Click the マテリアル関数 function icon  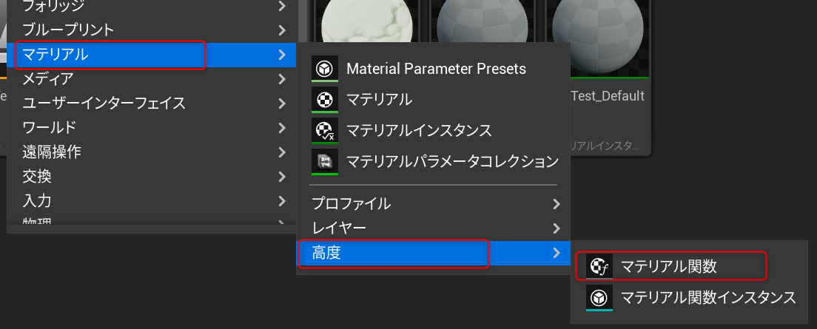[x=599, y=267]
